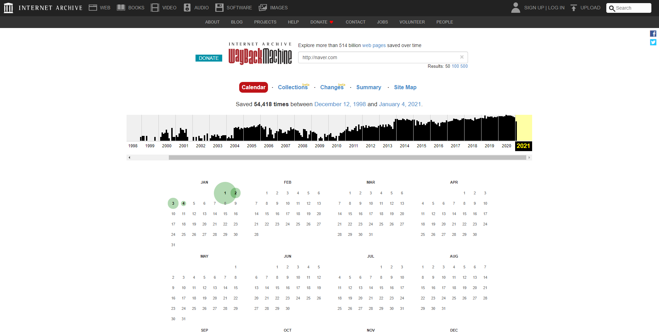Click the search magnifier icon
The image size is (659, 333).
(612, 8)
